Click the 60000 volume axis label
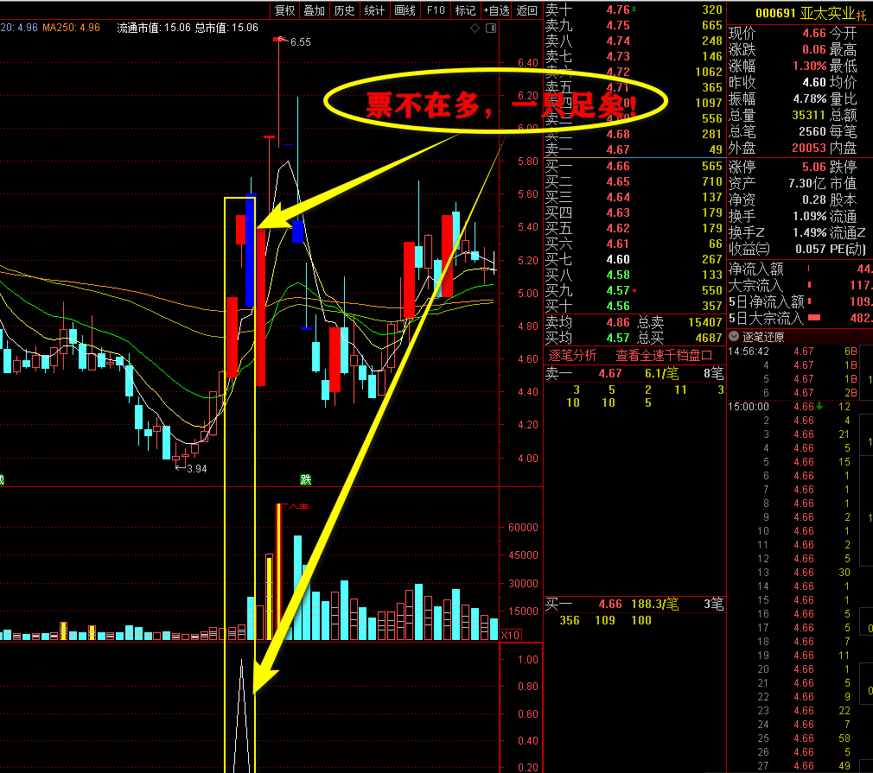873x773 pixels. coord(523,527)
